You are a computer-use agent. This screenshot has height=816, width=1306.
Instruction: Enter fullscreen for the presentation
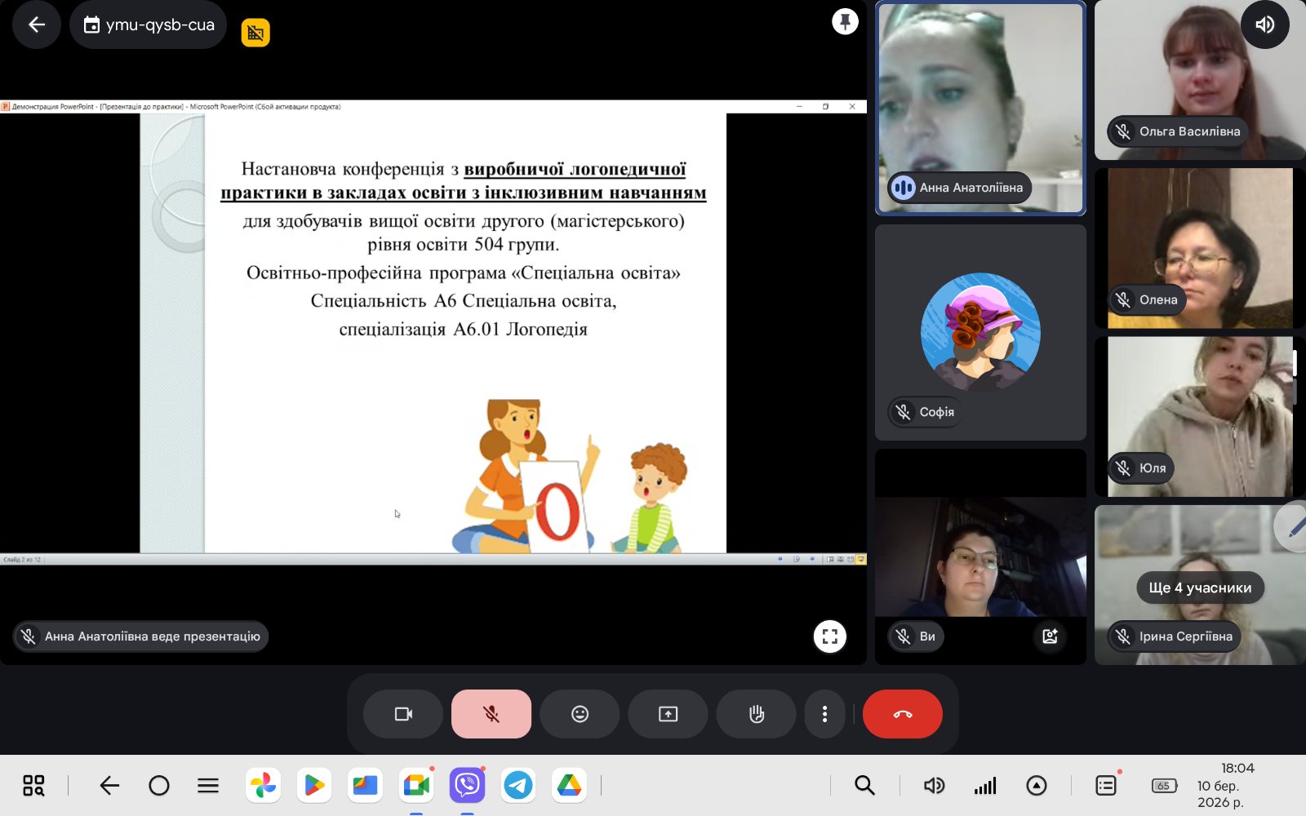(830, 636)
